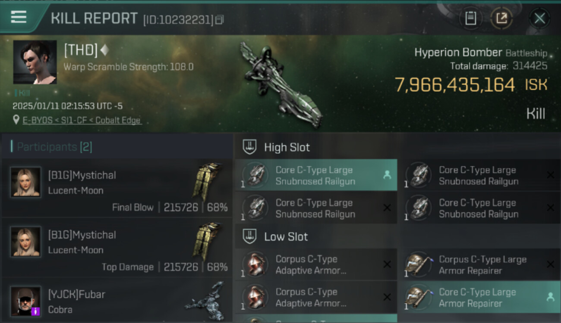Open the clipboard notes icon
The image size is (561, 323).
[x=470, y=19]
